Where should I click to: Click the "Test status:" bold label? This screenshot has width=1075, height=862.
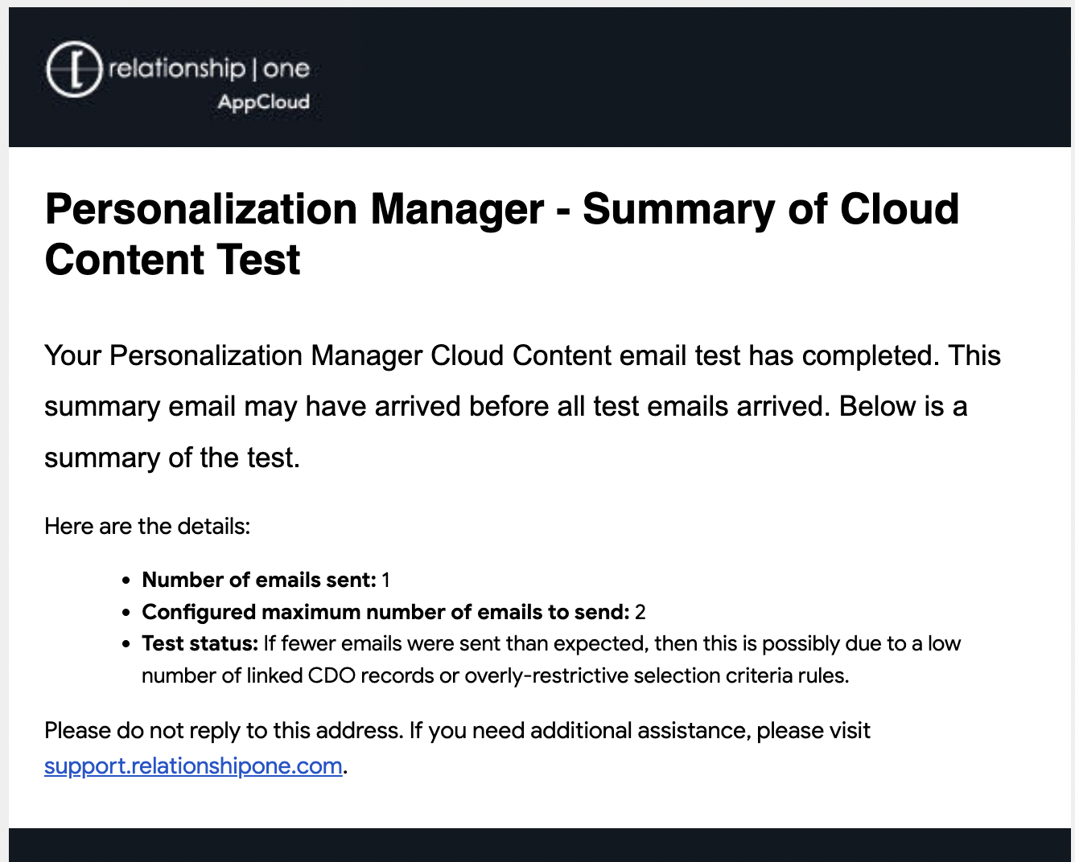point(200,644)
